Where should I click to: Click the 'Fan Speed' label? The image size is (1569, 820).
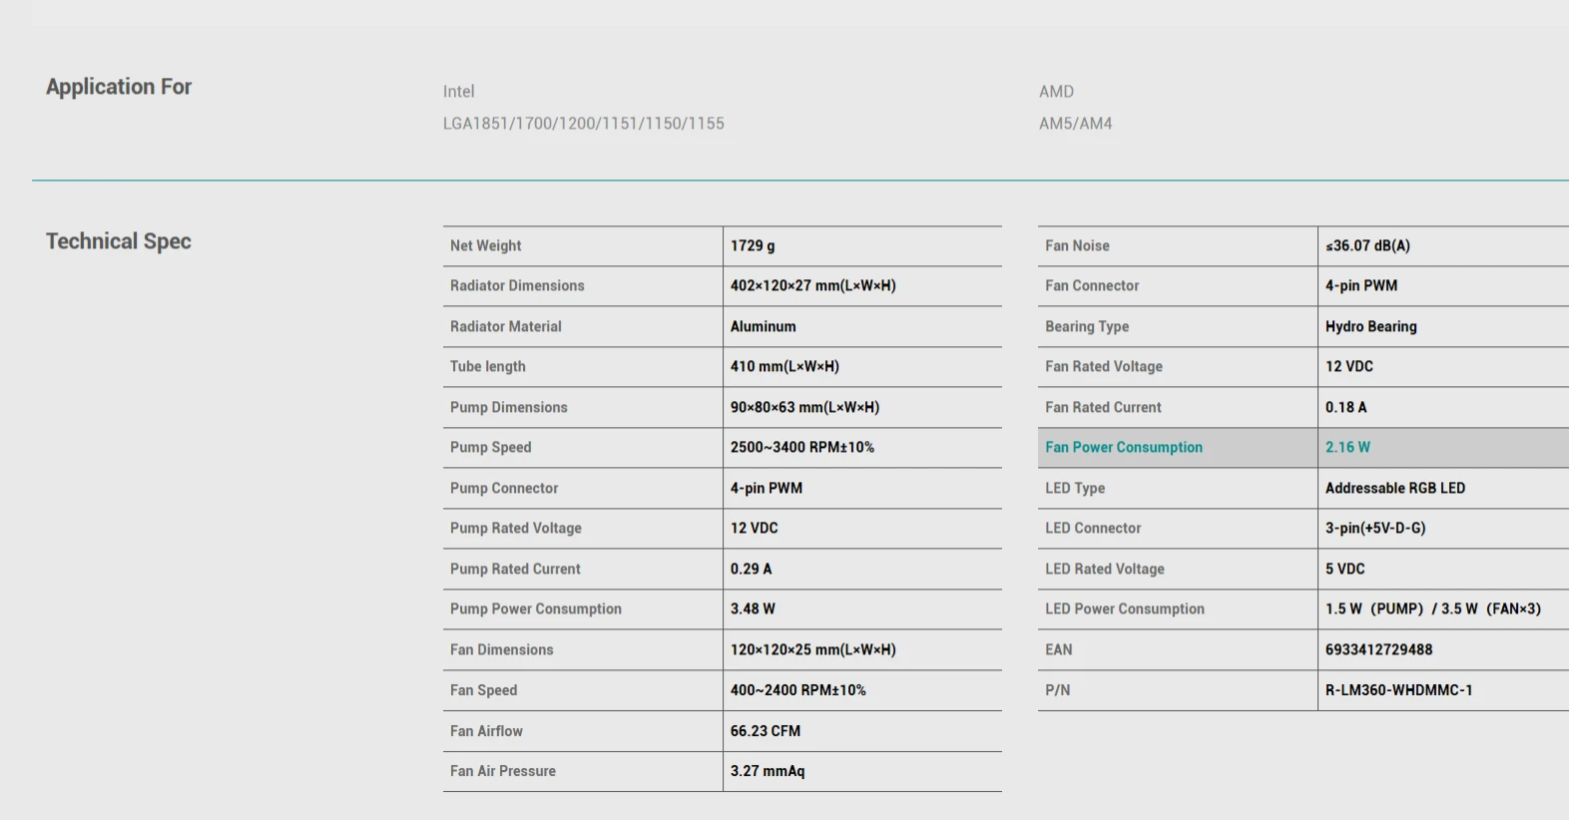click(484, 690)
